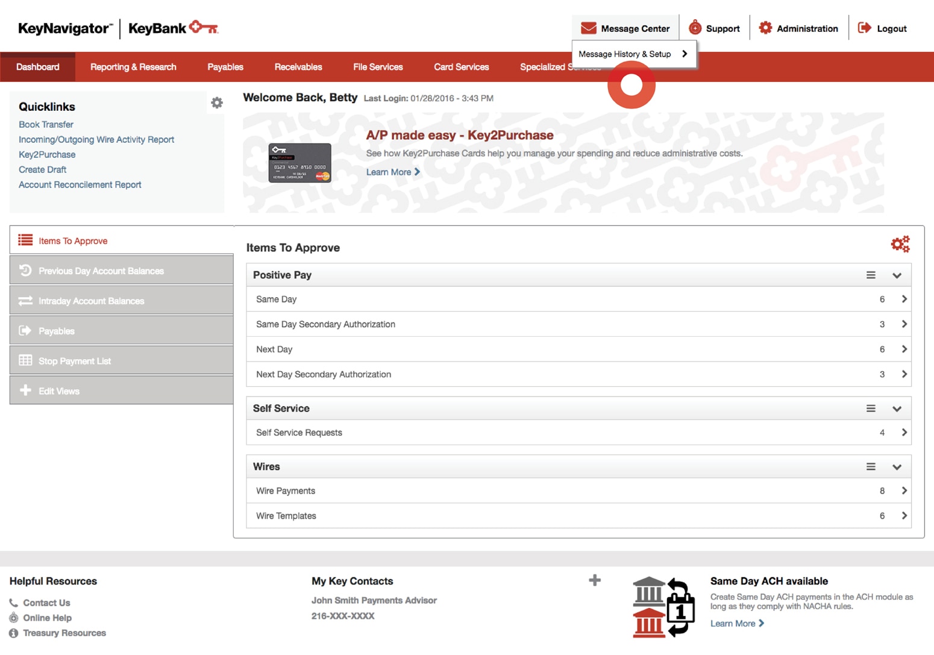Select Intraday Account Balances view
This screenshot has height=655, width=934.
pyautogui.click(x=121, y=301)
